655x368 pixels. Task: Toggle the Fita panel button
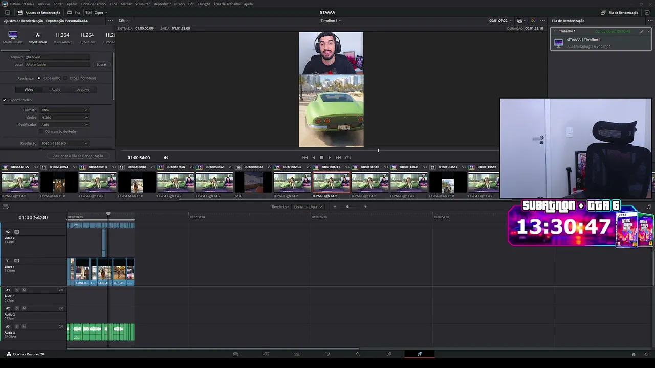pyautogui.click(x=74, y=12)
